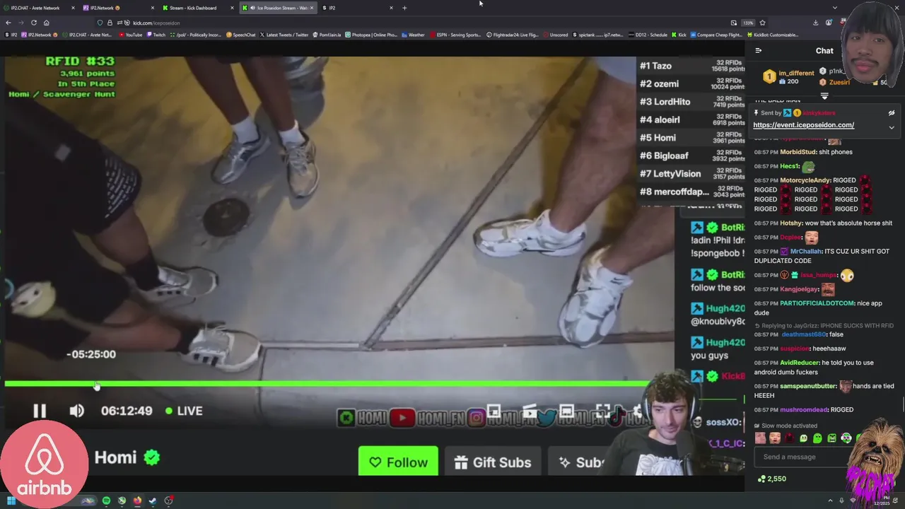Click chat username Hotshy
The width and height of the screenshot is (905, 509).
pos(790,223)
